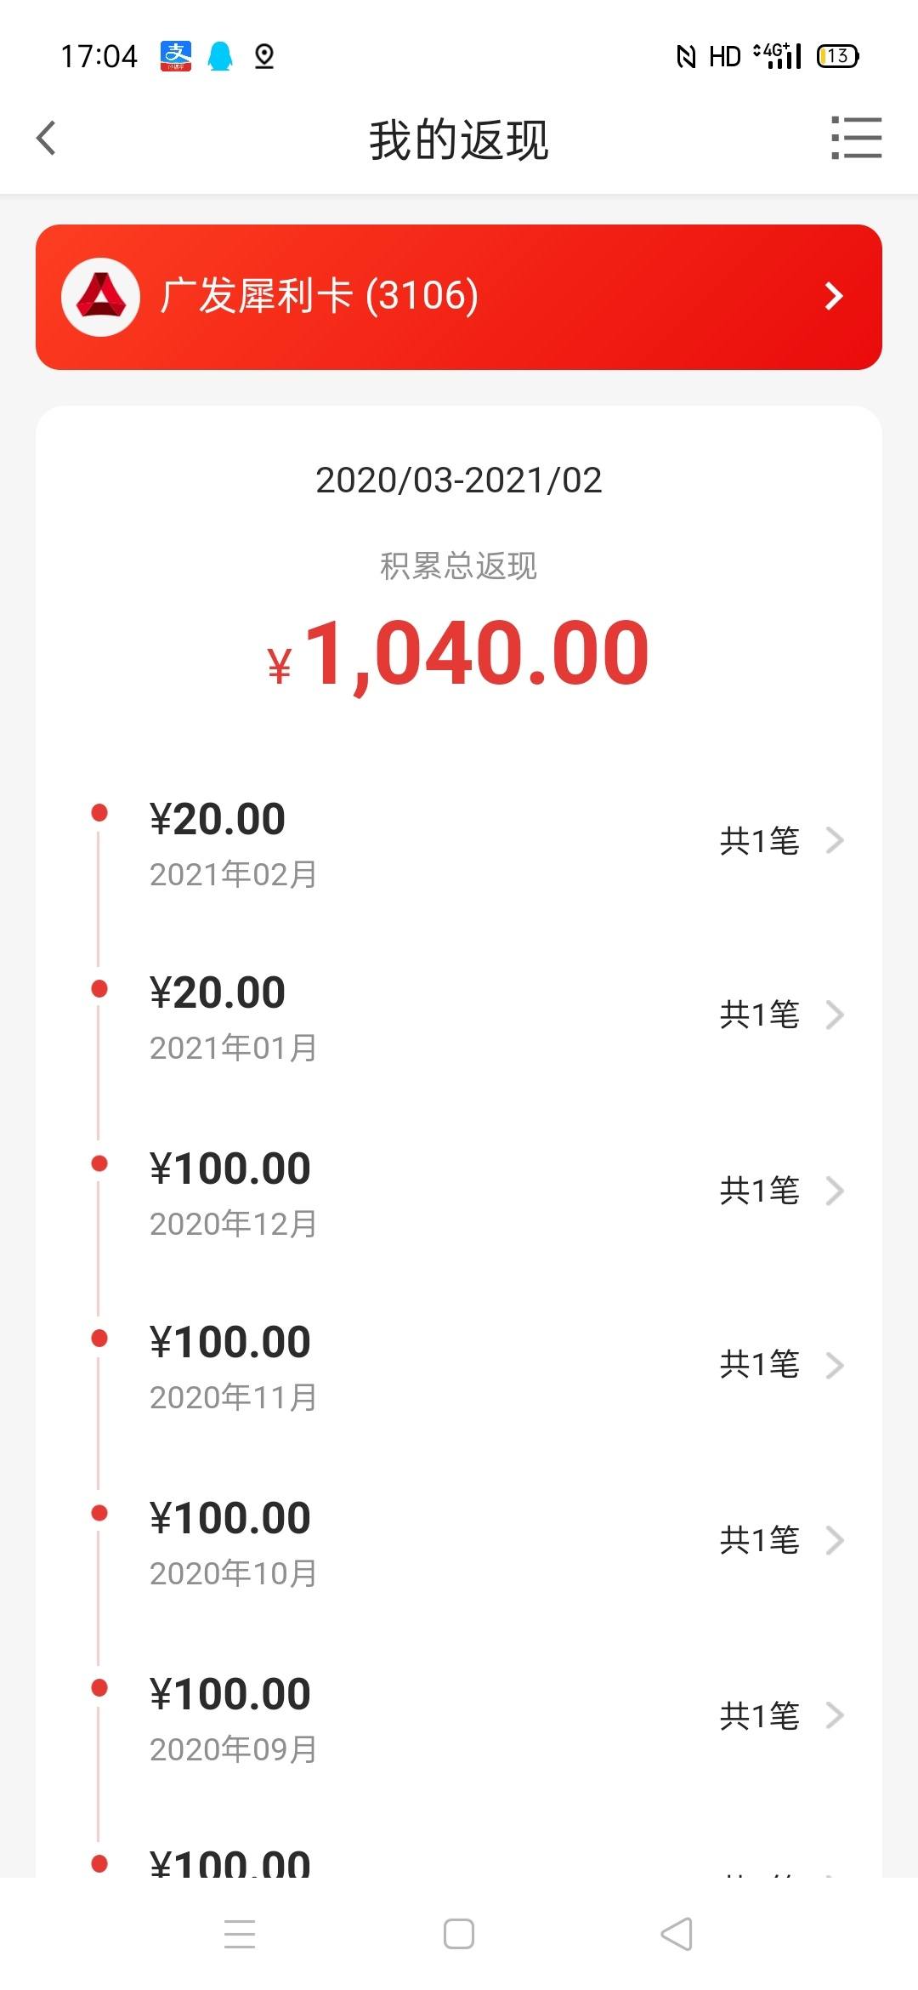Tap the Android home square button
The height and width of the screenshot is (1990, 918).
click(x=459, y=1934)
